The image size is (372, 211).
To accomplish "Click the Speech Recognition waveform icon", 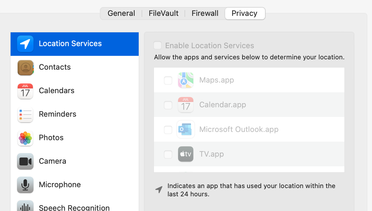I will (25, 206).
